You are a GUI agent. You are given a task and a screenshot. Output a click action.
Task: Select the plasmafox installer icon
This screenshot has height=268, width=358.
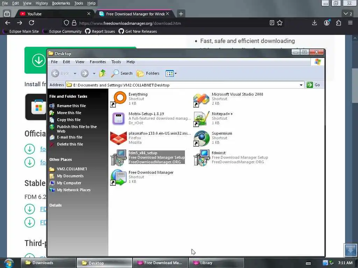click(x=118, y=138)
